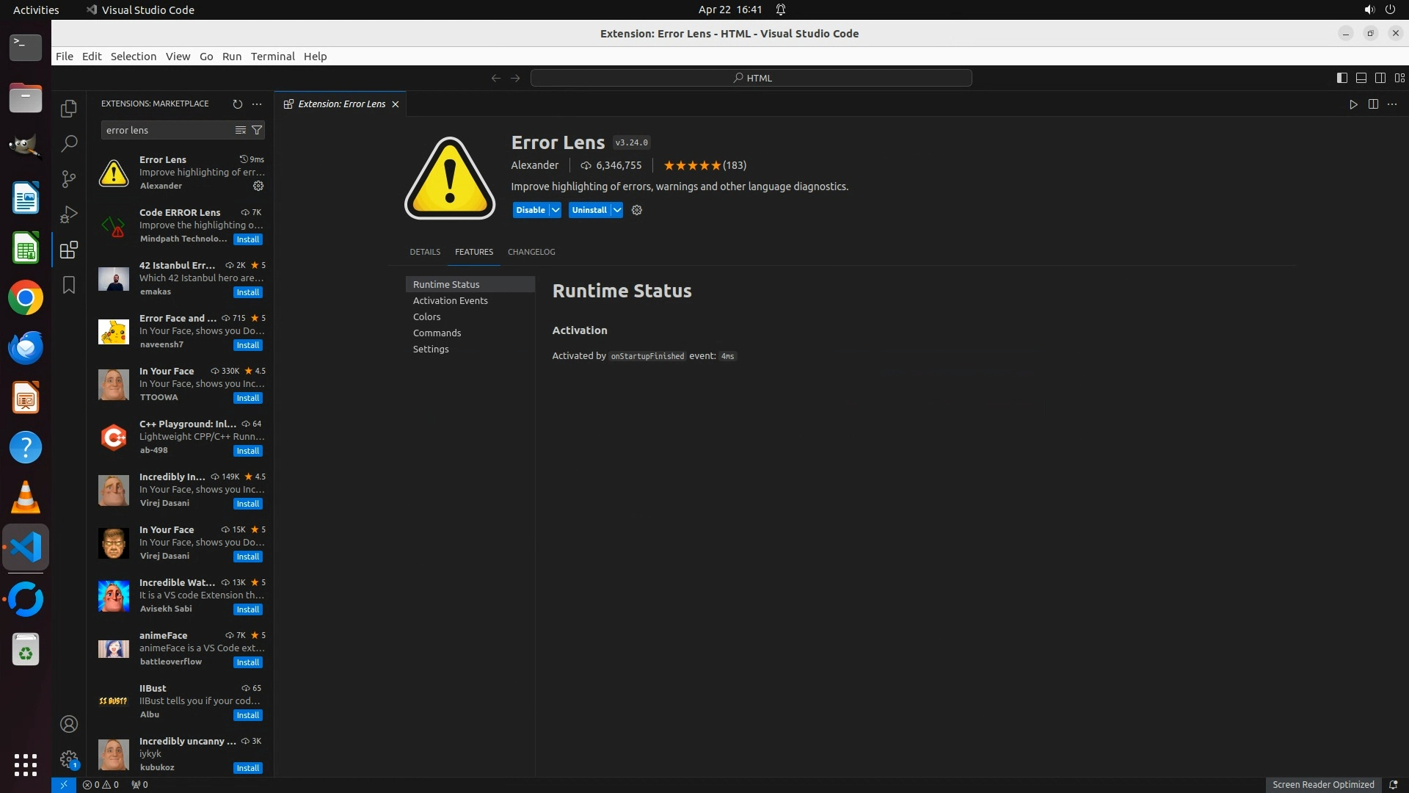Toggle the secondary side bar layout button
Screen dimensions: 1409x793
(1380, 78)
